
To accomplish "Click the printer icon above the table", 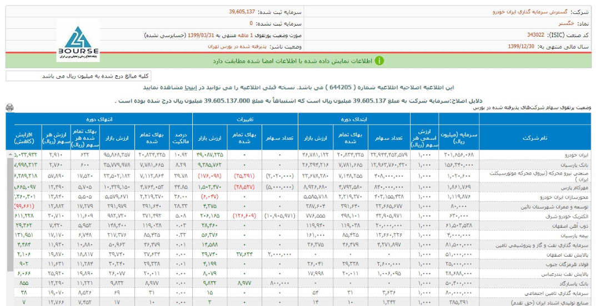I will [x=9, y=108].
